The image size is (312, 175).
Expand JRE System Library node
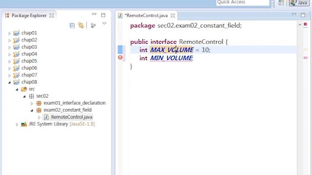(x=17, y=124)
